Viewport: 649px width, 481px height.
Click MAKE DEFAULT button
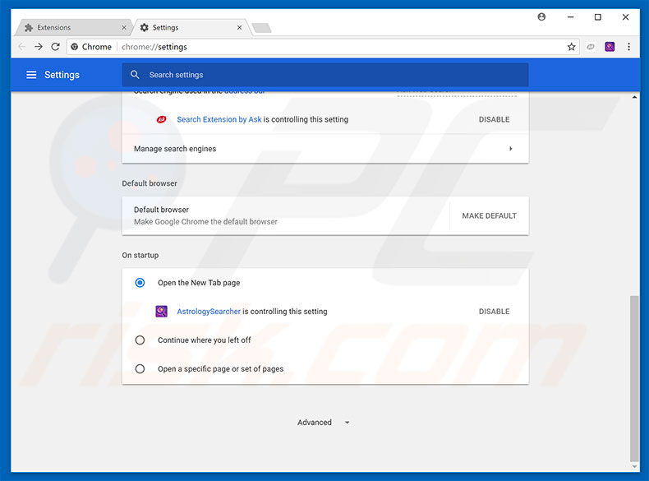tap(490, 216)
